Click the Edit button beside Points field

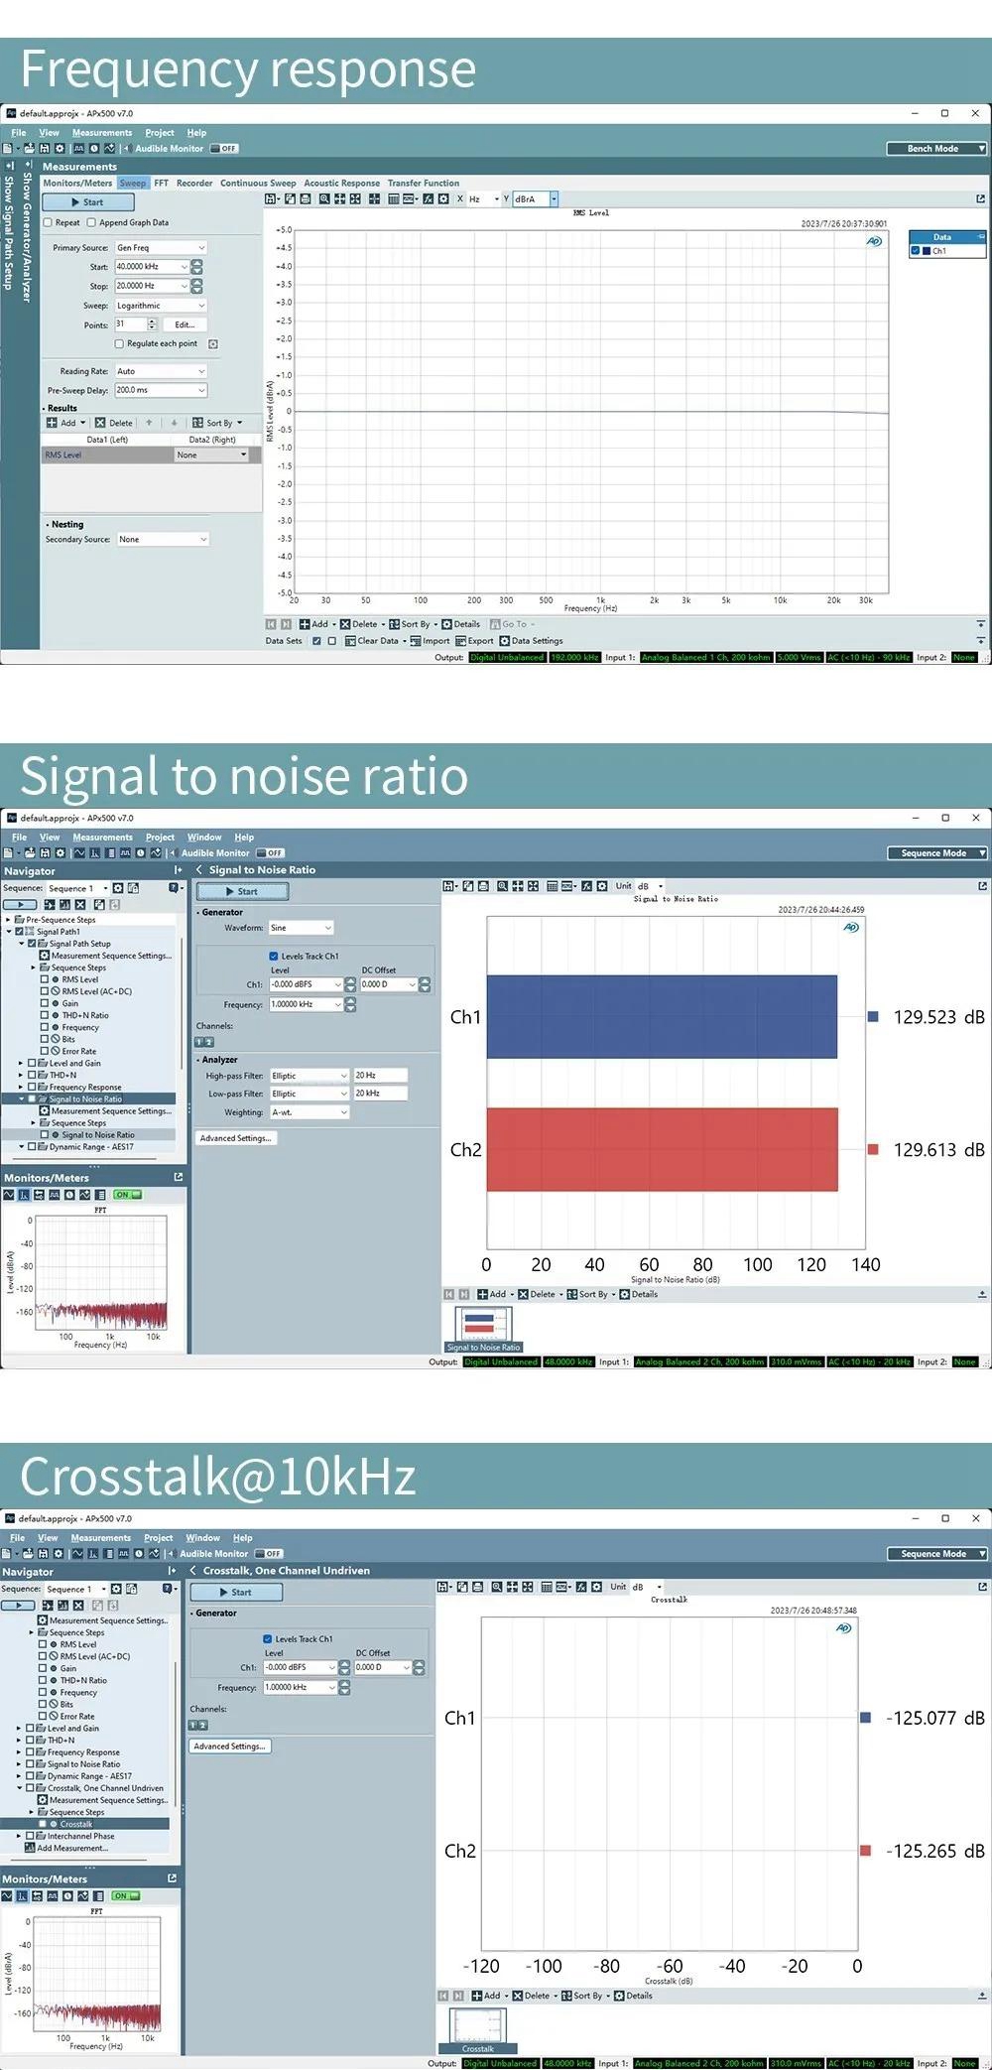coord(186,324)
